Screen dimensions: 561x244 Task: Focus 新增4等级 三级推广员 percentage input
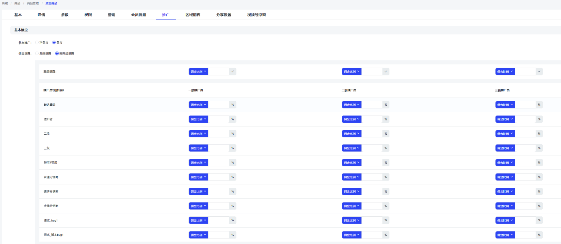(x=525, y=163)
